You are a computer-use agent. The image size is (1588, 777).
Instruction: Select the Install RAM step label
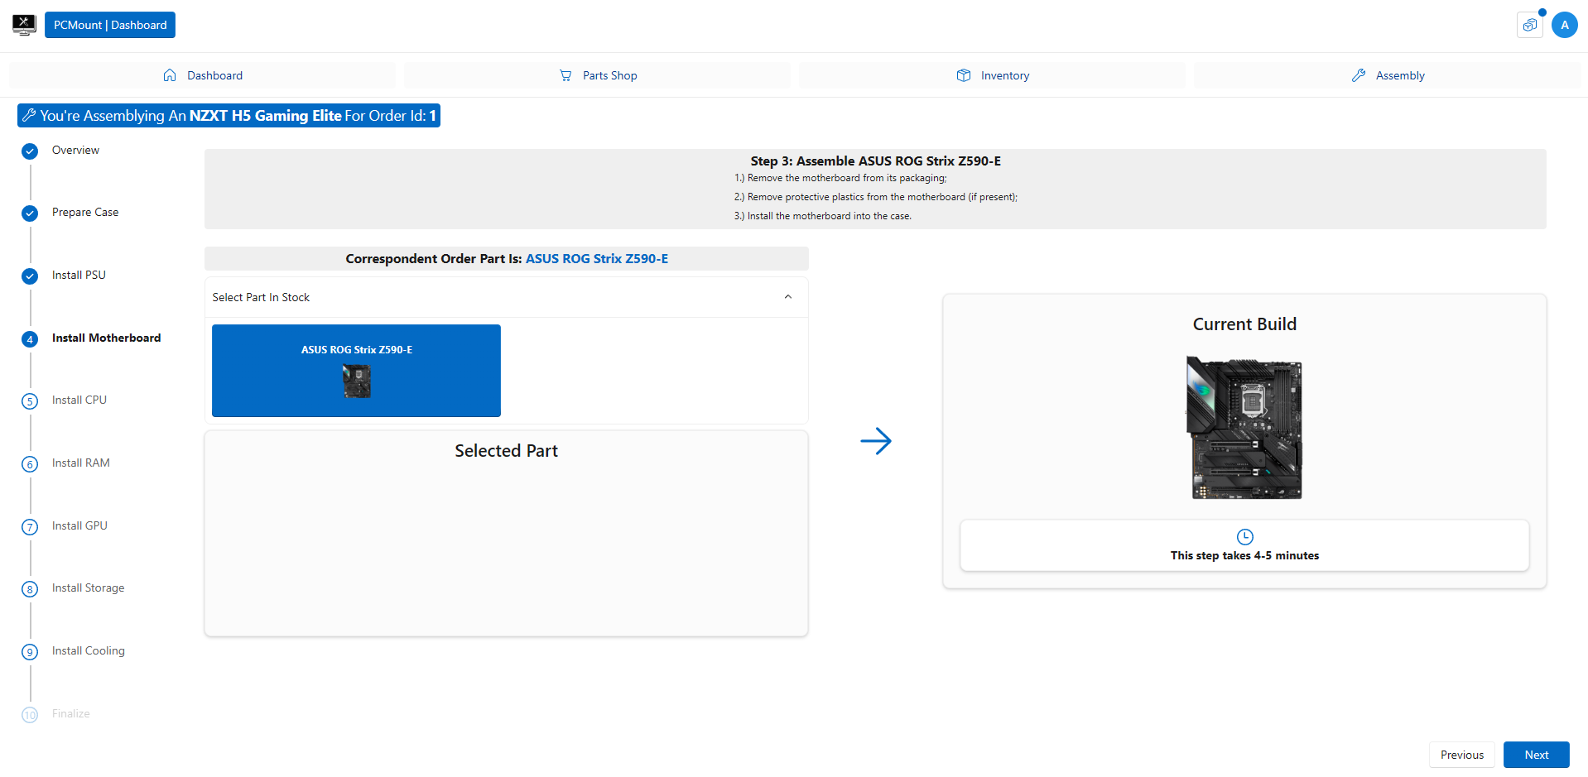pos(81,463)
